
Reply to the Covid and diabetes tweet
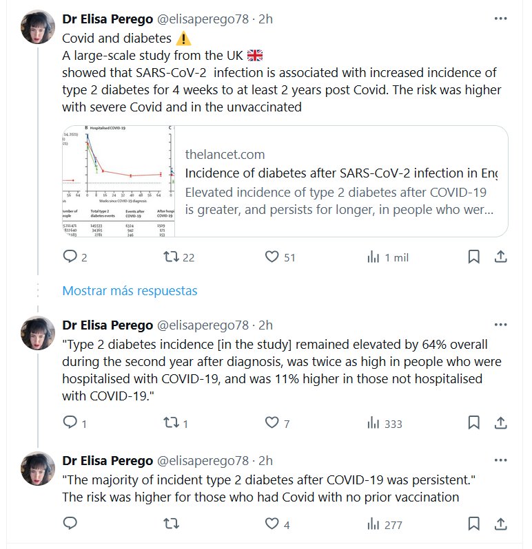point(70,257)
